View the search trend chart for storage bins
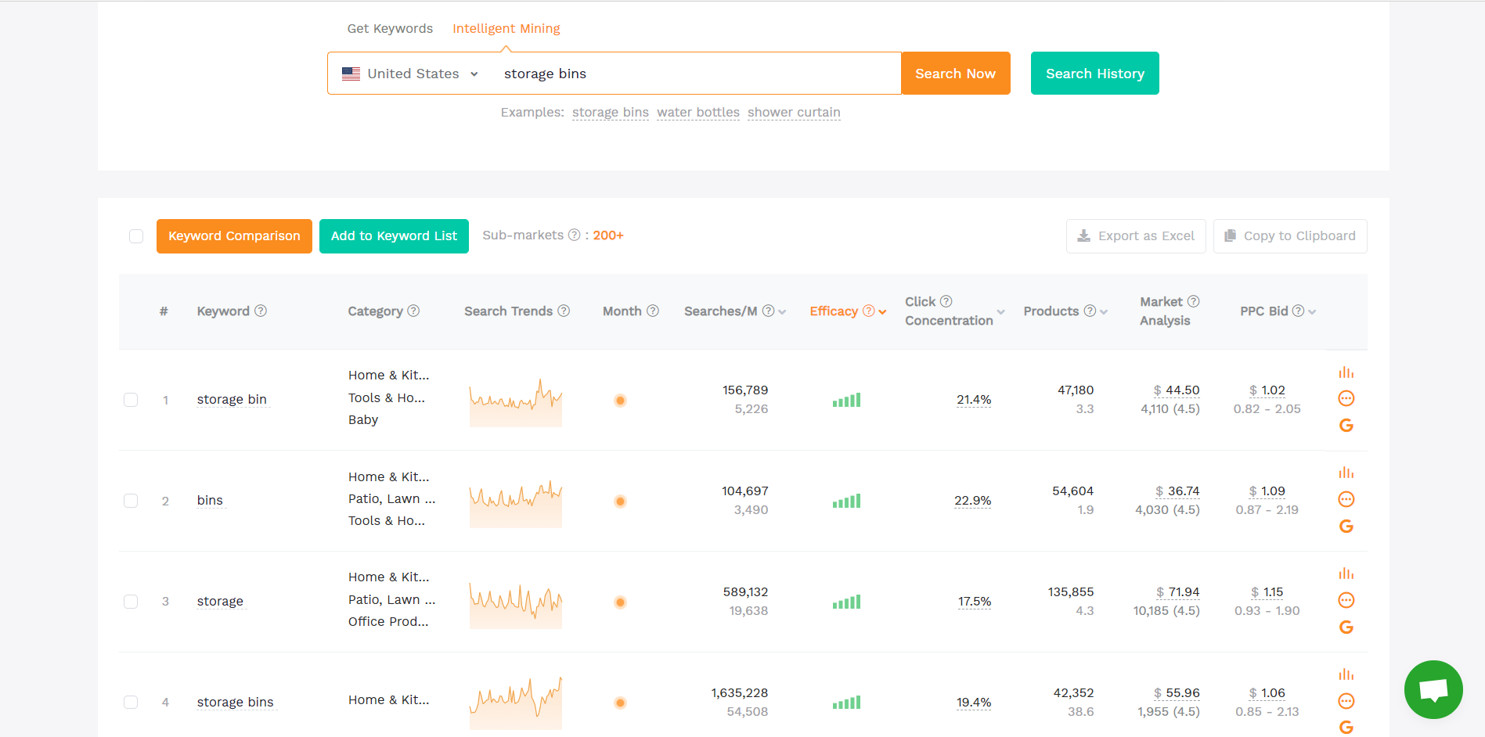Image resolution: width=1485 pixels, height=737 pixels. point(515,702)
